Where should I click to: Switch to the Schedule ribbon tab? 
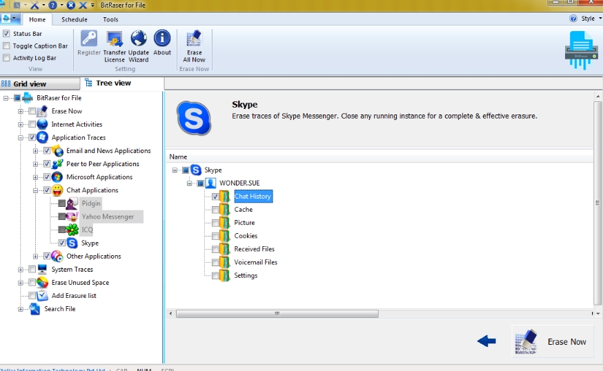click(75, 19)
